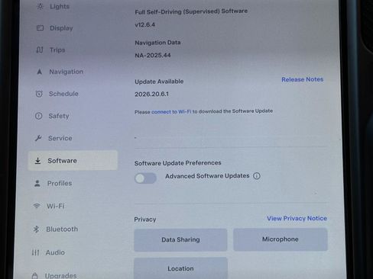Viewport: 373px width, 279px height.
Task: Go to the Trips menu
Action: pyautogui.click(x=57, y=50)
